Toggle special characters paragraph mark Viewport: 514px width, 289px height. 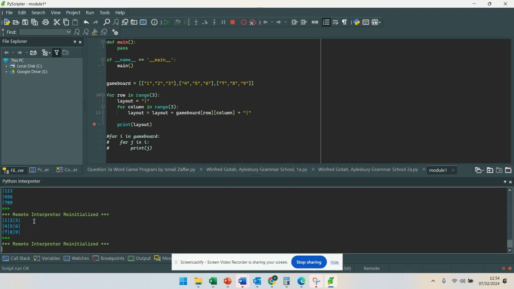click(x=345, y=22)
